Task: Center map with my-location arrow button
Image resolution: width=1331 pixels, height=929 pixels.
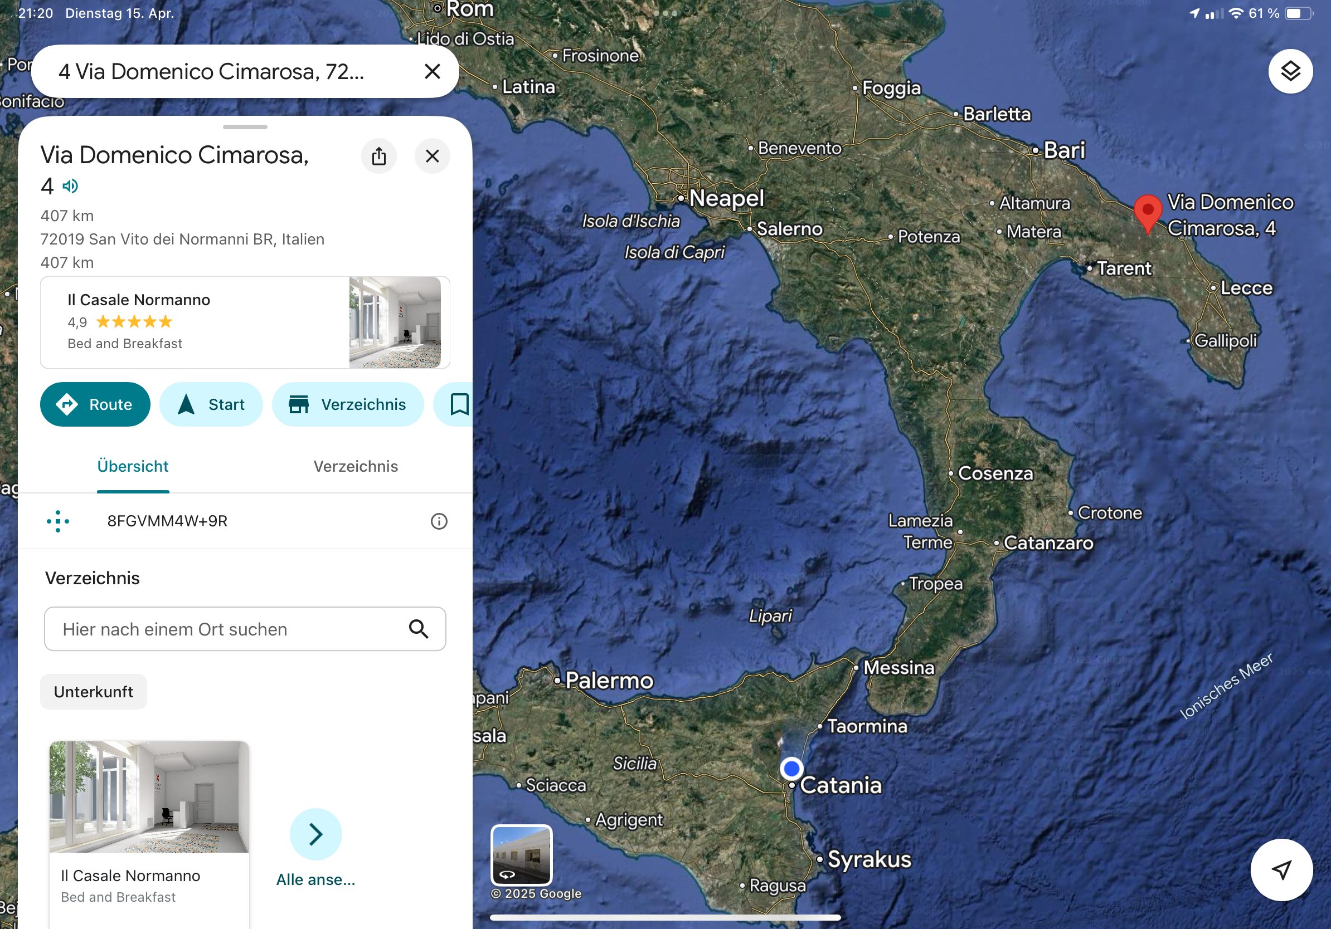Action: click(x=1281, y=869)
